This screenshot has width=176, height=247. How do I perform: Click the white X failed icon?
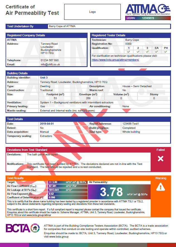(160, 159)
